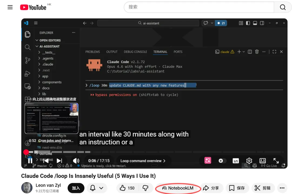This screenshot has height=194, width=292.
Task: Pause the video
Action: click(x=30, y=161)
